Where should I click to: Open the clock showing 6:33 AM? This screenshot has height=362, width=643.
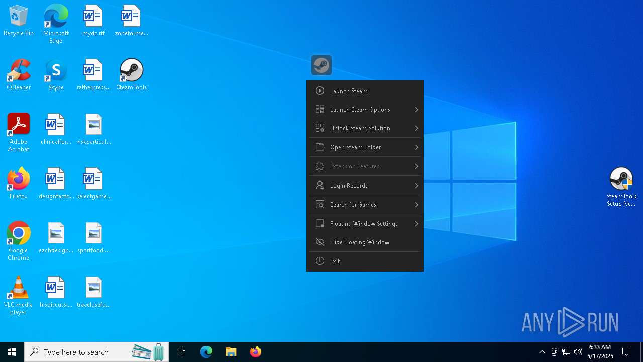pos(600,352)
